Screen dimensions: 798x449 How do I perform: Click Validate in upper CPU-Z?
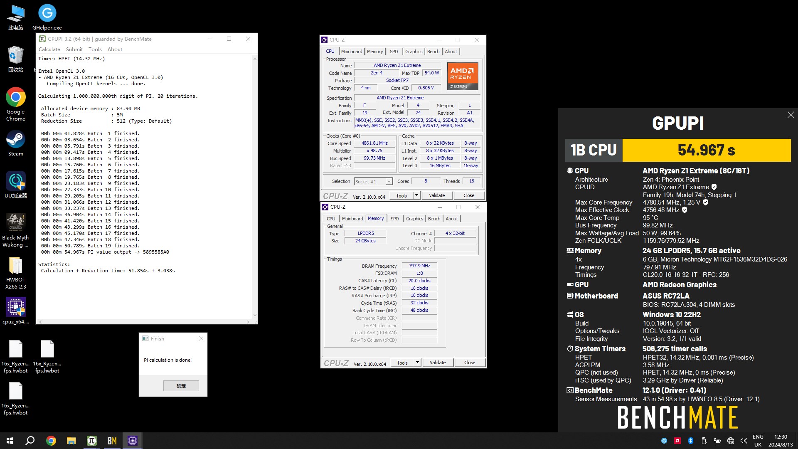[437, 195]
